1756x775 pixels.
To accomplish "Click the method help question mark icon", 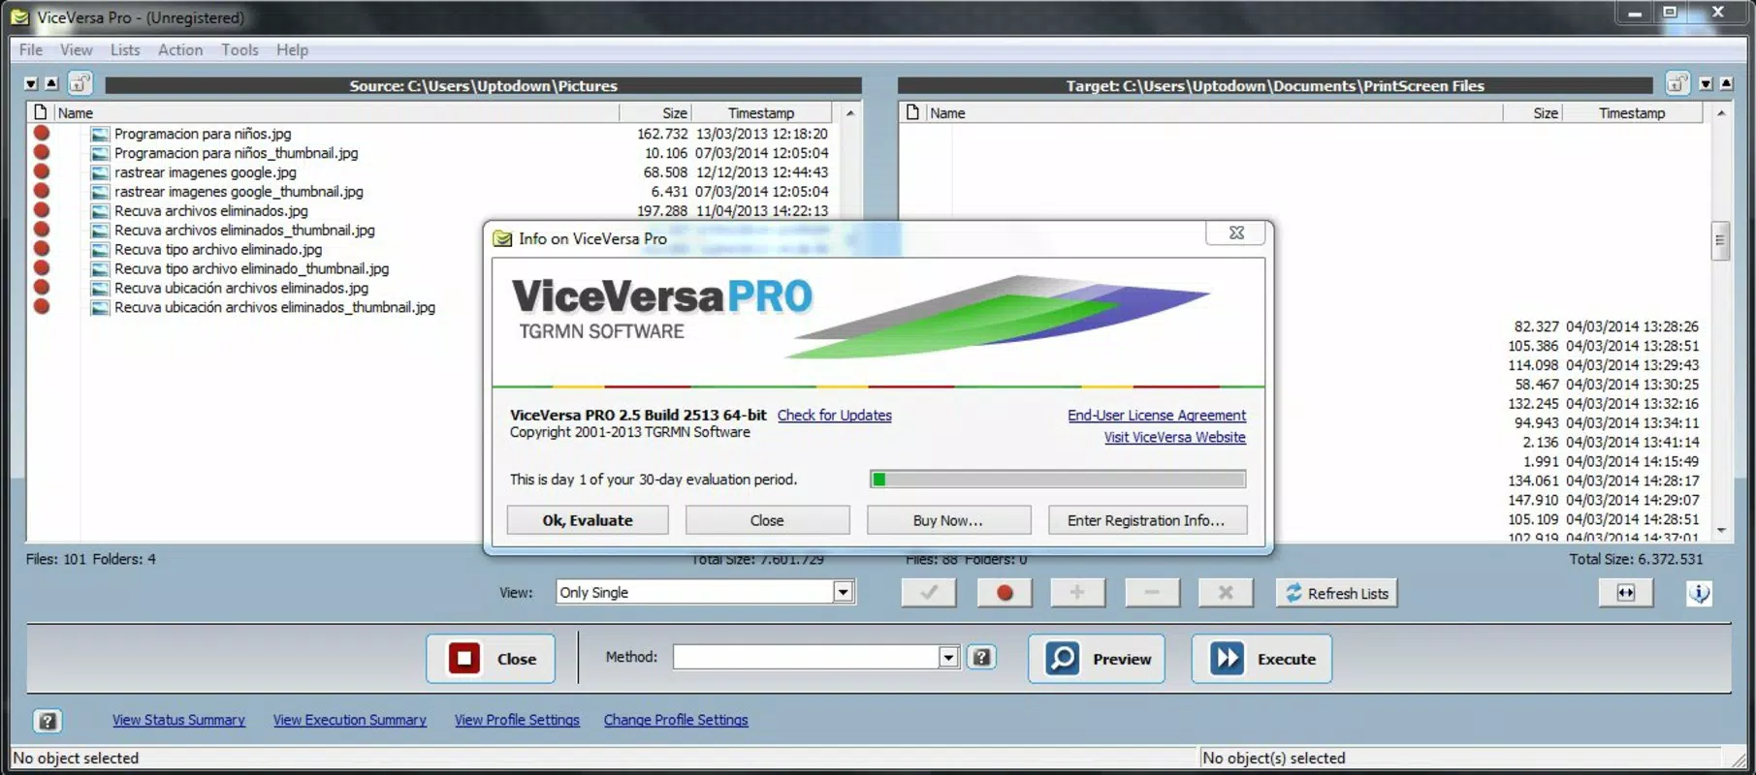I will click(x=981, y=658).
